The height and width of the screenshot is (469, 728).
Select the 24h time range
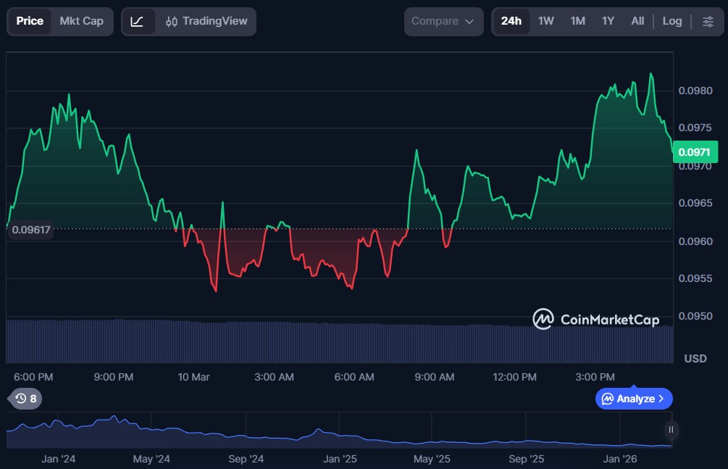(511, 22)
